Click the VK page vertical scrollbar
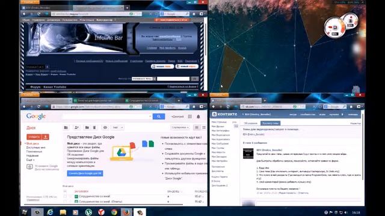 (x=363, y=147)
